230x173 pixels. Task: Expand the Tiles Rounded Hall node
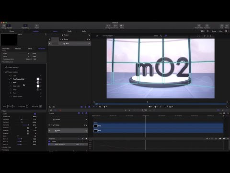point(8,79)
